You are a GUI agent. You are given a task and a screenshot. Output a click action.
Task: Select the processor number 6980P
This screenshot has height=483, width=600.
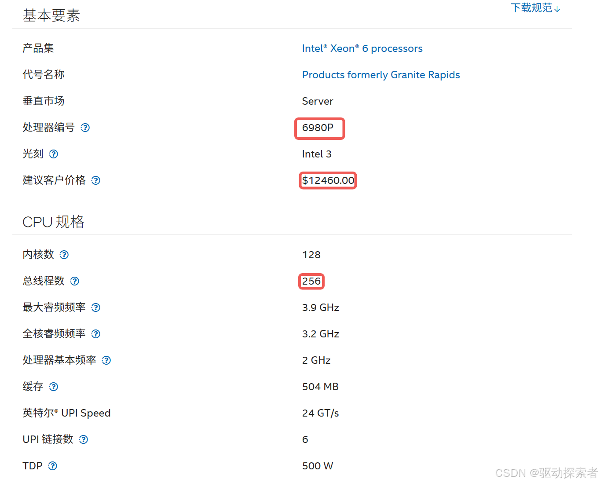point(318,128)
